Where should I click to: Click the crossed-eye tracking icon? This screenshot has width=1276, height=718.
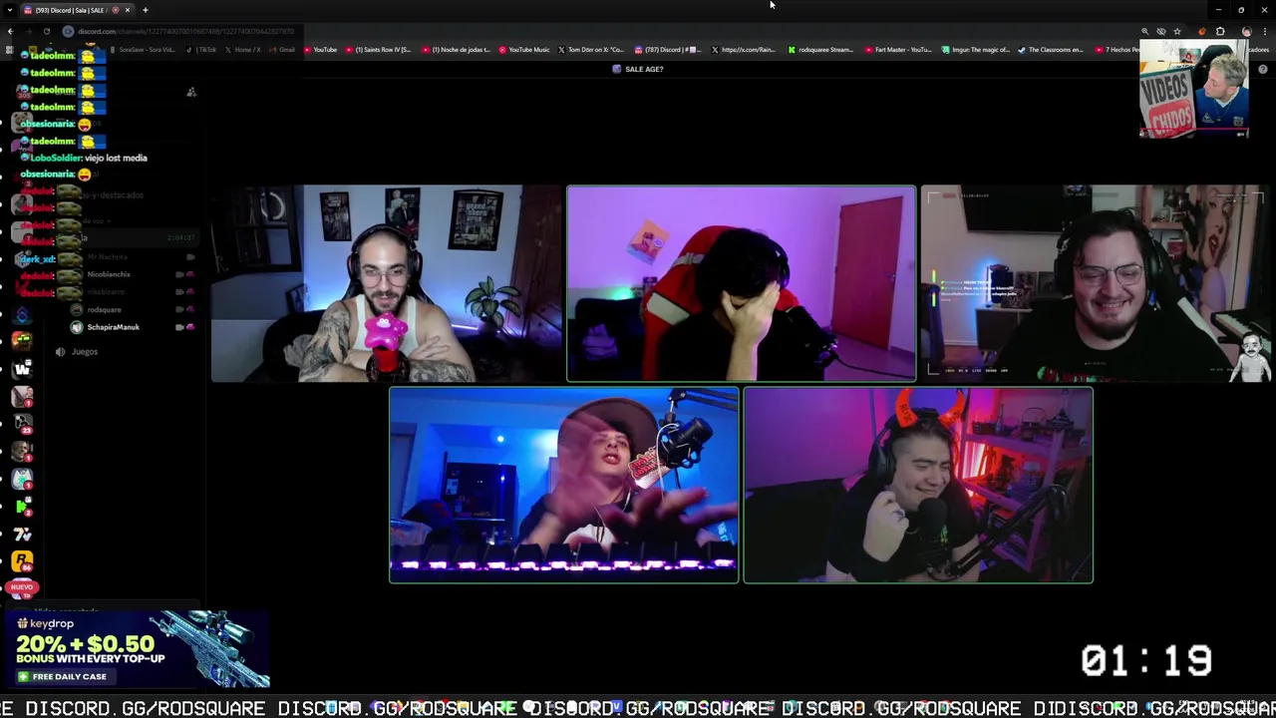click(1160, 32)
